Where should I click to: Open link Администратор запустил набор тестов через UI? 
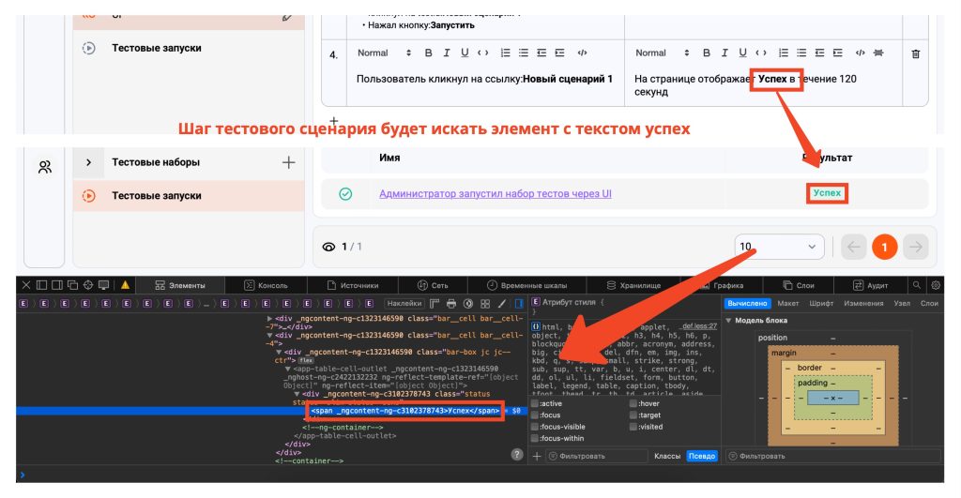pos(495,194)
